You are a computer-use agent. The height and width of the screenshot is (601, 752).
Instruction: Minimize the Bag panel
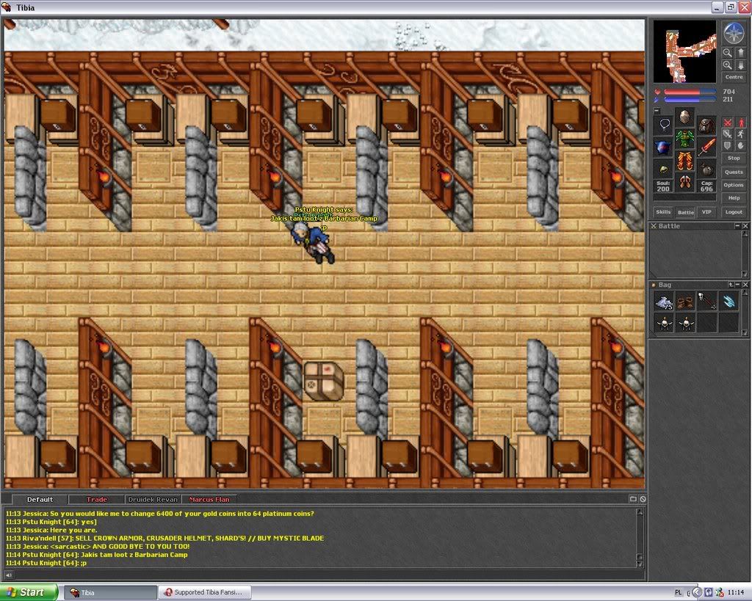tap(737, 285)
